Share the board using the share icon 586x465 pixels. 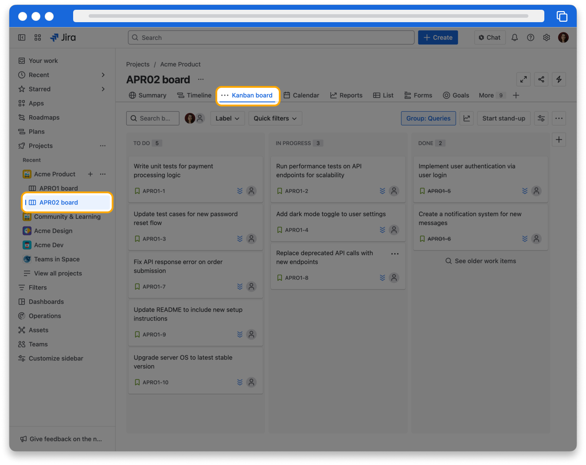541,79
